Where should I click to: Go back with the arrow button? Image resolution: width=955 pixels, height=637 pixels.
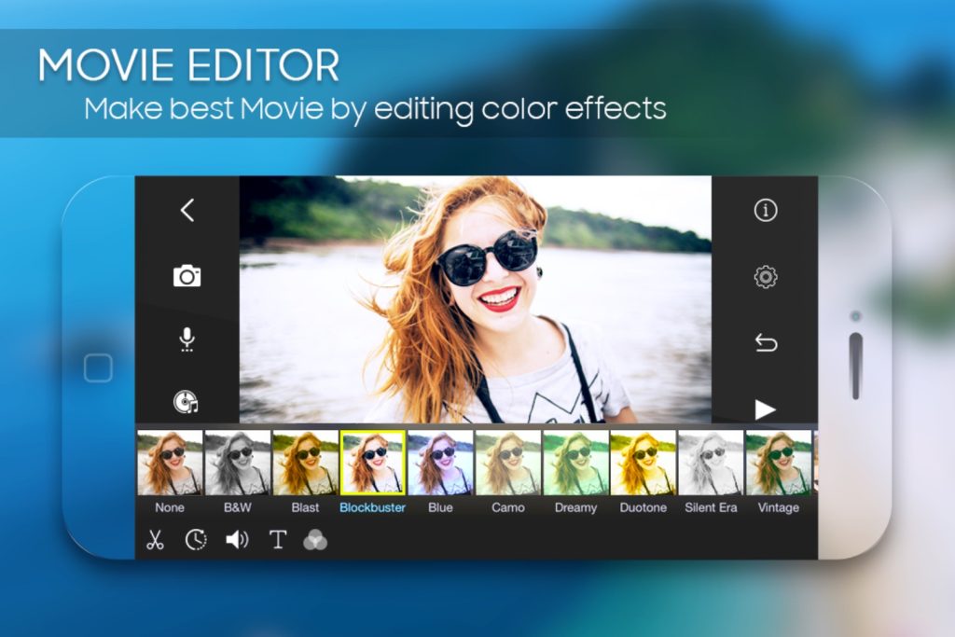click(x=187, y=210)
